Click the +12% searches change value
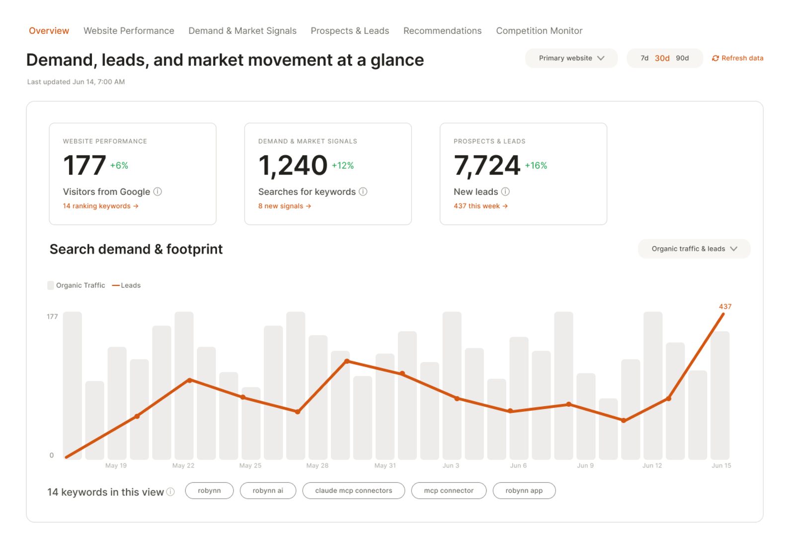Image resolution: width=795 pixels, height=537 pixels. tap(343, 166)
